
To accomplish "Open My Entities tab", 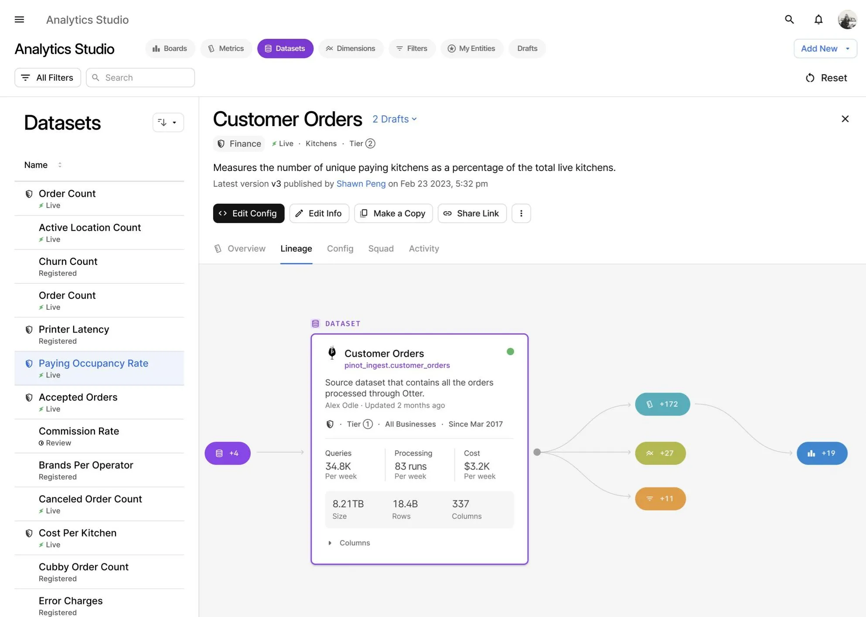I will (471, 48).
